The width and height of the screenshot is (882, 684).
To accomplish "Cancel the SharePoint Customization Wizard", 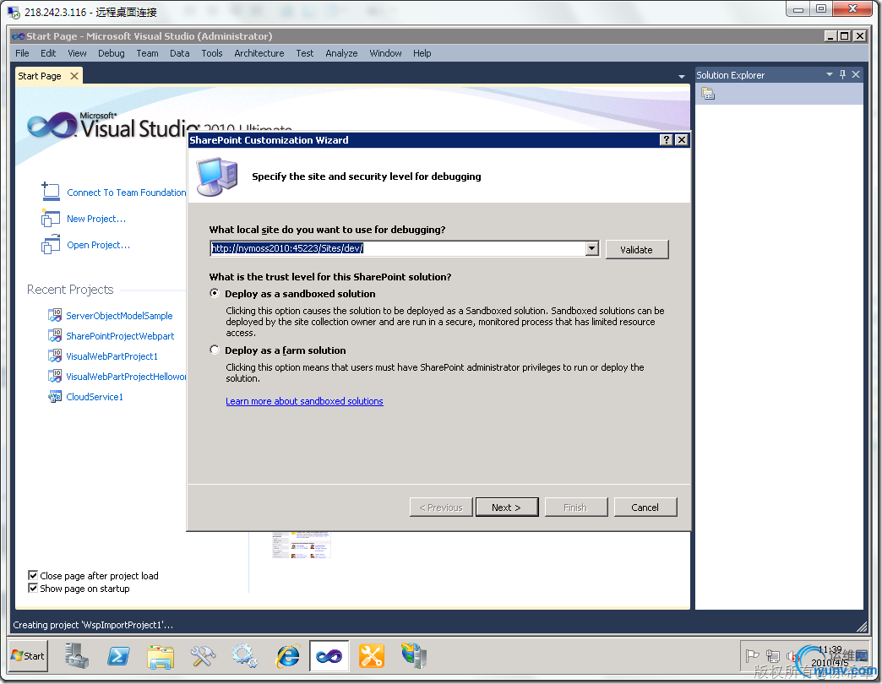I will 645,507.
